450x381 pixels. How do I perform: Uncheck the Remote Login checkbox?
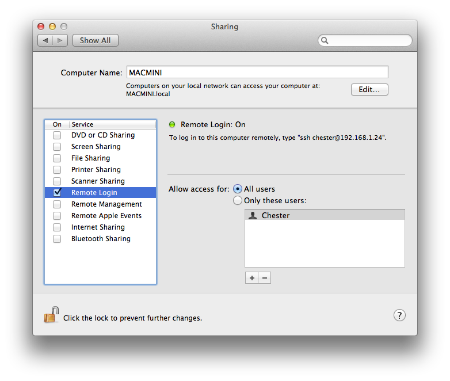tap(58, 192)
